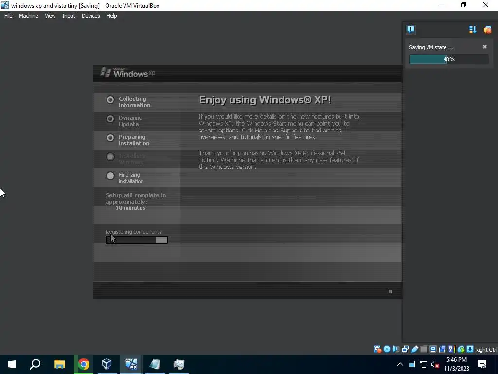Image resolution: width=498 pixels, height=374 pixels.
Task: Click the Registering components progress bar
Action: click(x=137, y=240)
